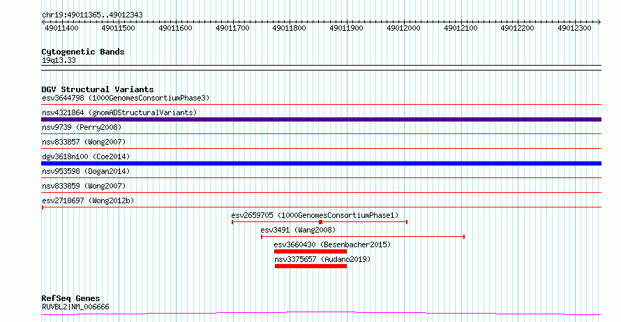Click the purple nsv4321864 variant bar
Screen dimensions: 621x322
click(x=321, y=119)
